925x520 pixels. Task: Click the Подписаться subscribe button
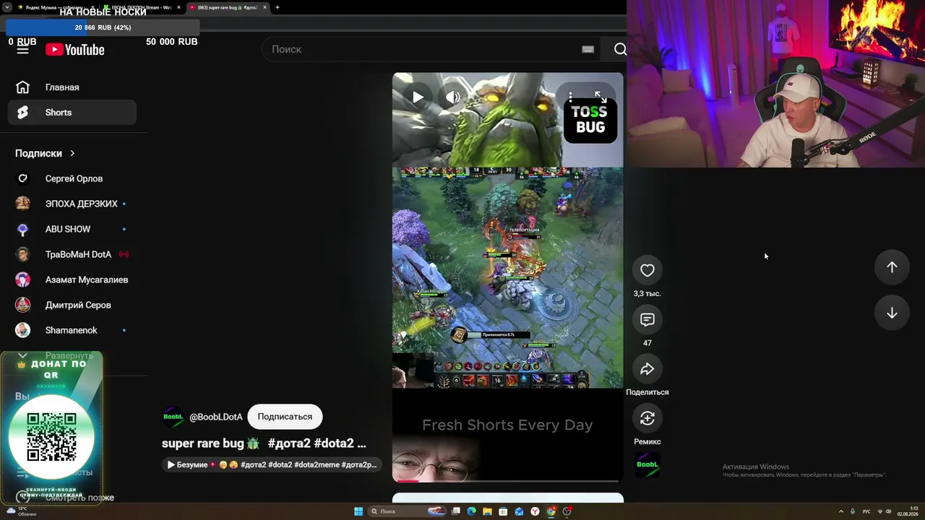point(285,417)
